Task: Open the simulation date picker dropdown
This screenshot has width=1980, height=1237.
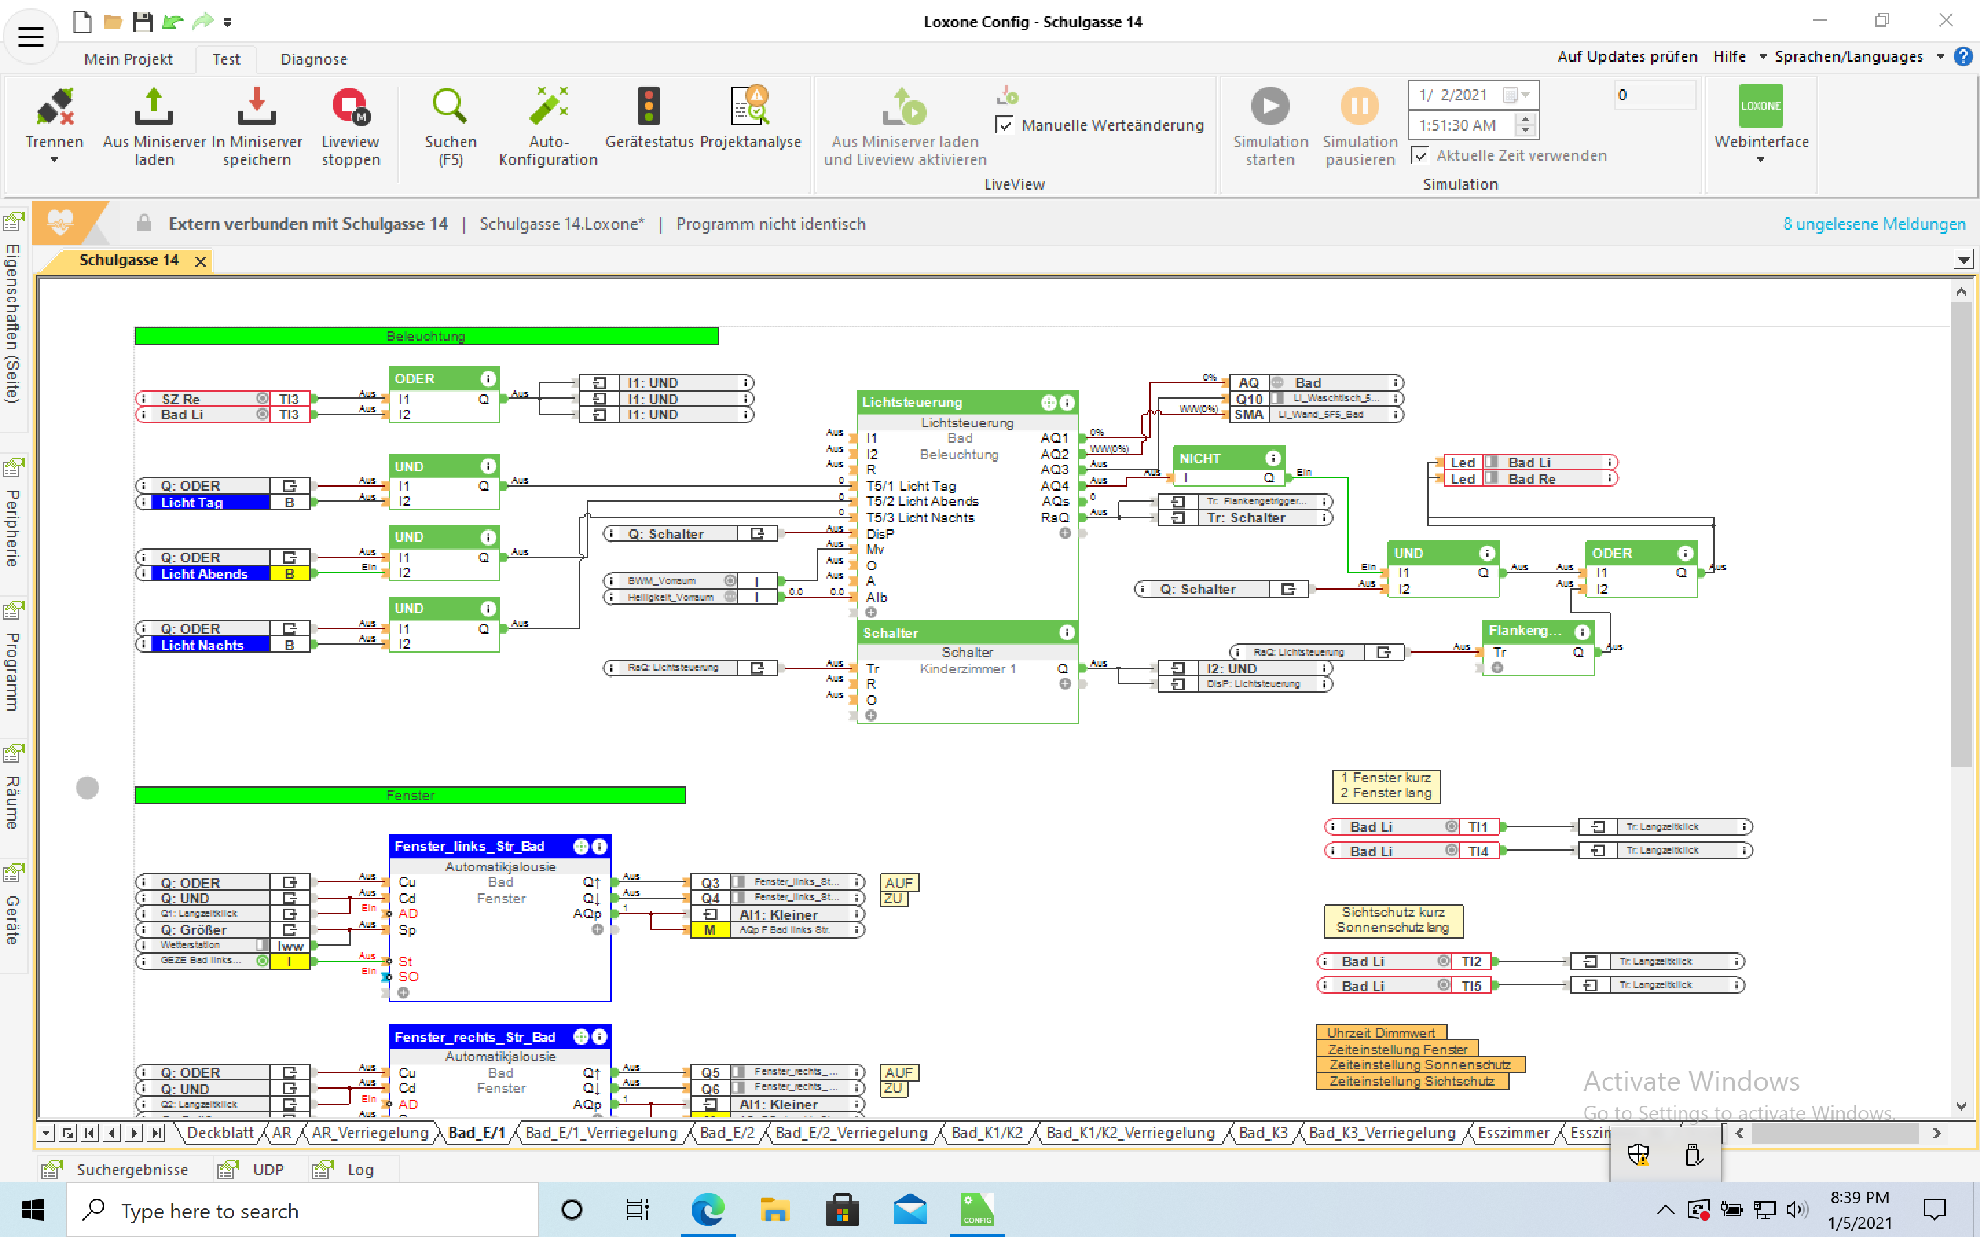Action: point(1525,95)
